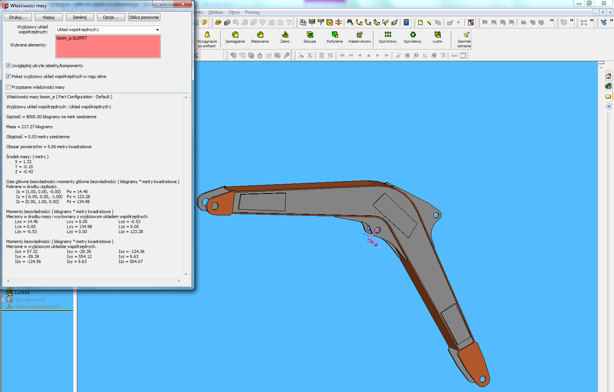Screen dimensions: 614x392
Task: Collapse the right task pane with the double-arrow button
Action: (x=609, y=106)
